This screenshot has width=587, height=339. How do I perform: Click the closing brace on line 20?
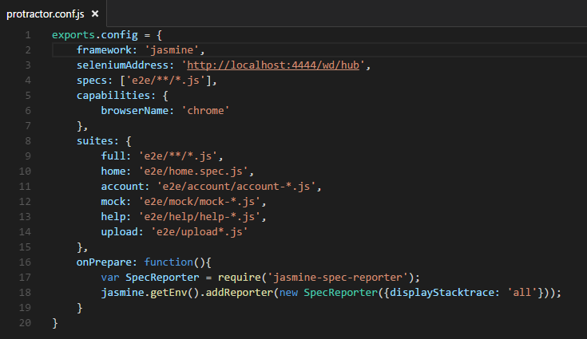click(55, 322)
